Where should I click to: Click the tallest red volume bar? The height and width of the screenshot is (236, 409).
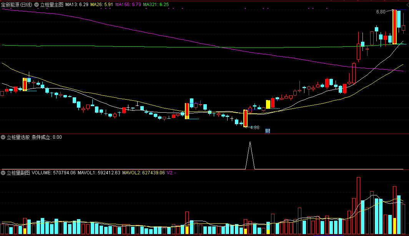[358, 206]
